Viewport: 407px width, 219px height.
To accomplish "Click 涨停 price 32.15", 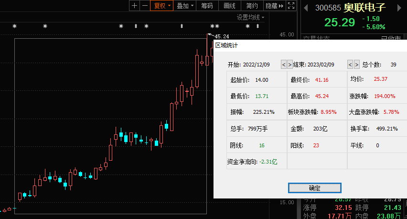I will click(x=343, y=208).
